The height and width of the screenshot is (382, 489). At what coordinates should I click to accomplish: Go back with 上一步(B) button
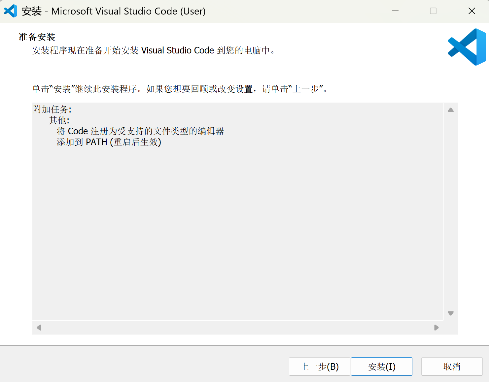click(319, 366)
